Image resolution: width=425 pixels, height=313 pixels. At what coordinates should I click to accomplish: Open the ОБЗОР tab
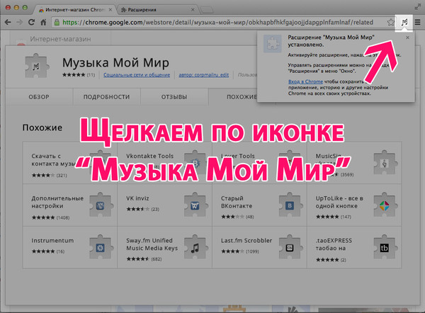(39, 97)
